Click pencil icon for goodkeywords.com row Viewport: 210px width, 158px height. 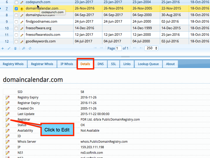click(22, 42)
